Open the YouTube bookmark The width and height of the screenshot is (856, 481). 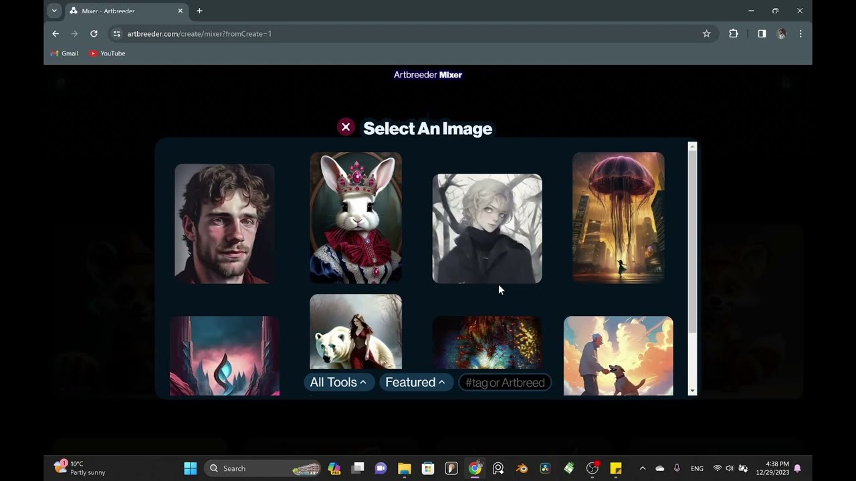tap(108, 53)
